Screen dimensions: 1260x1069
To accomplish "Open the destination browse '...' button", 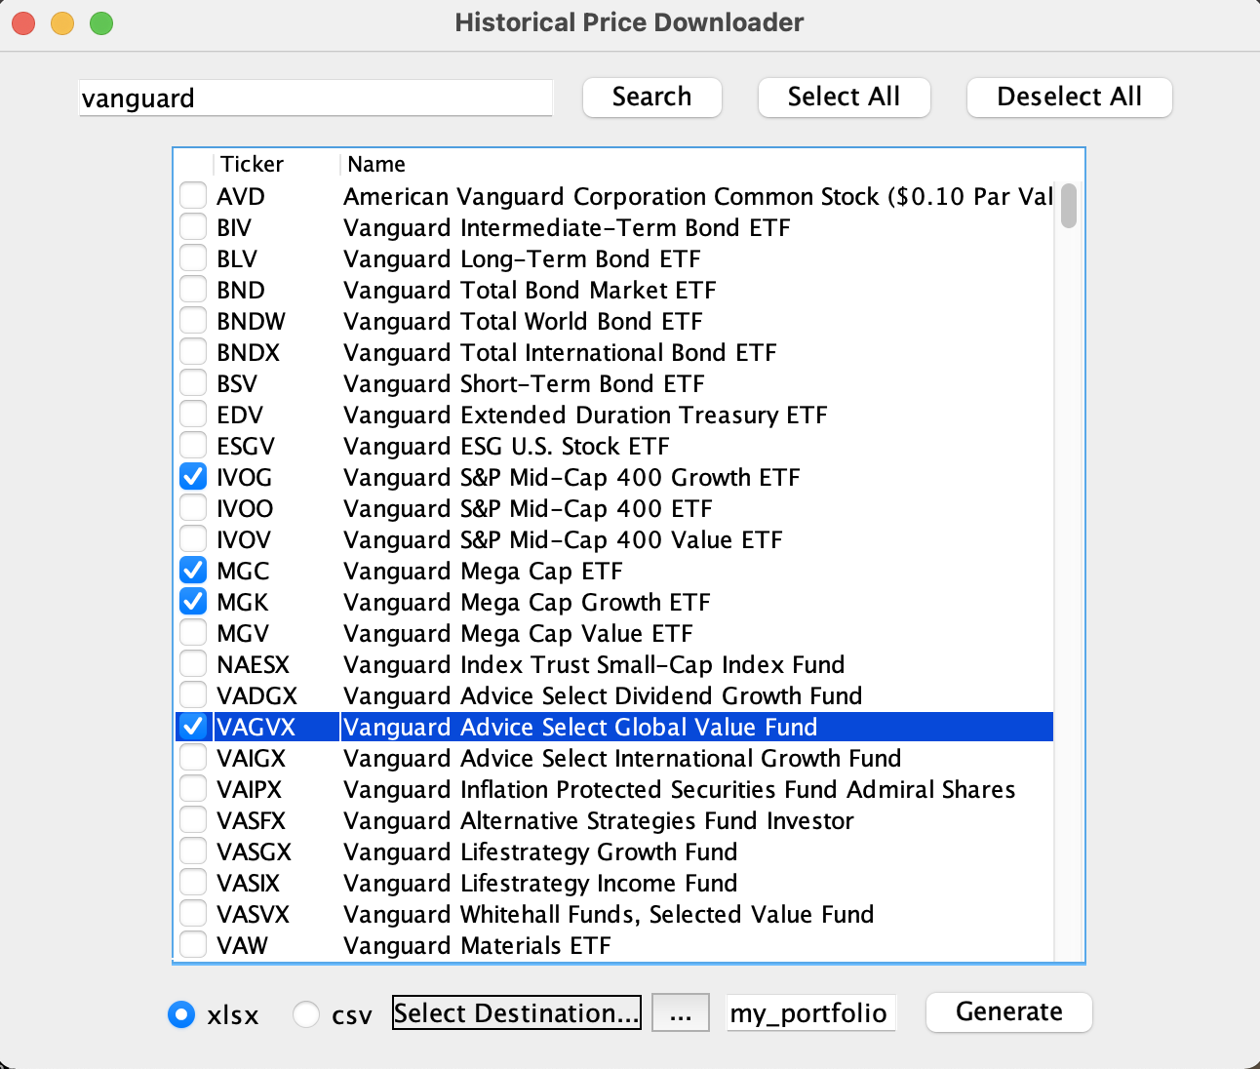I will 681,1013.
